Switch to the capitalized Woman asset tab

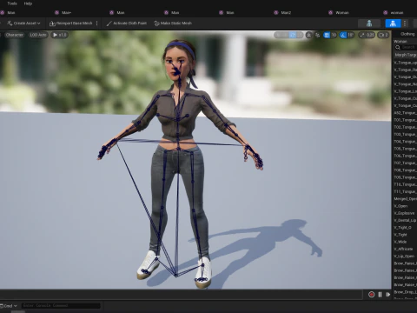(339, 12)
